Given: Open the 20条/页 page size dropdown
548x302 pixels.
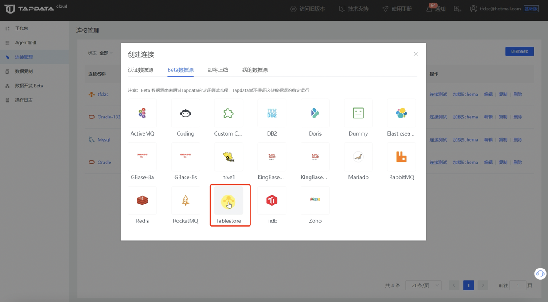Looking at the screenshot, I should click(423, 285).
